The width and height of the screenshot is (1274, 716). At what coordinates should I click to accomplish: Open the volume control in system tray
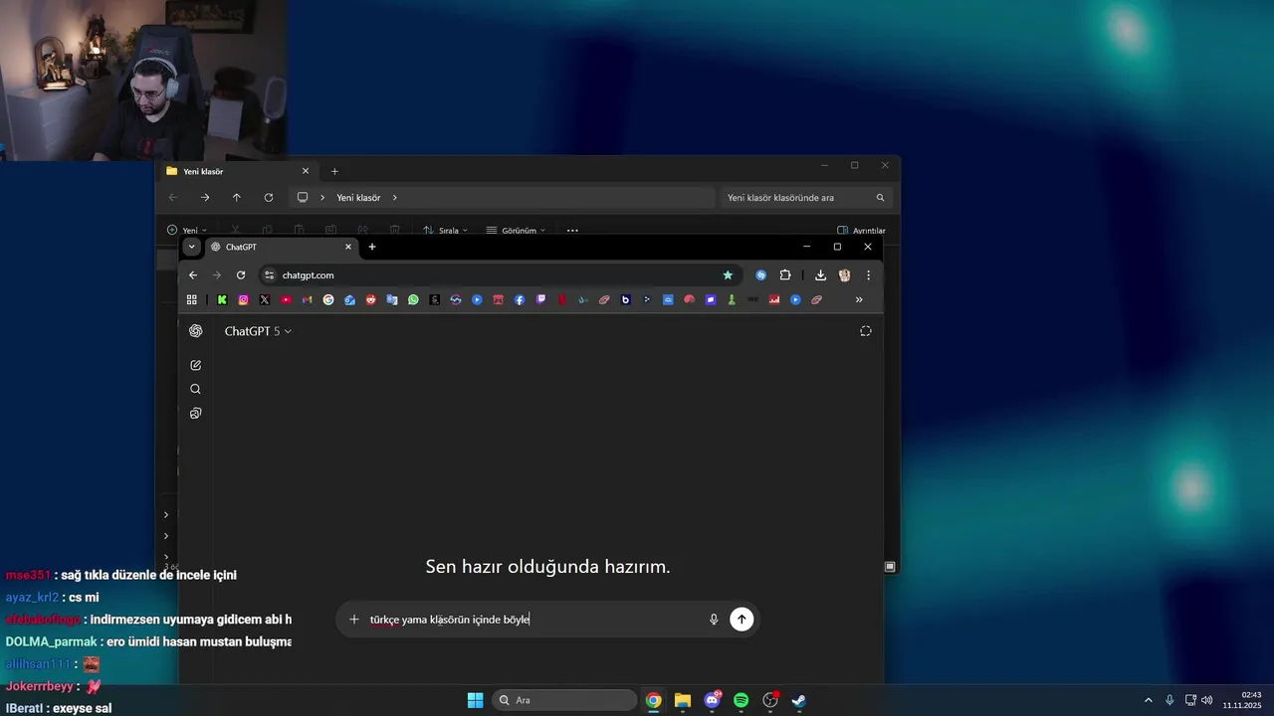click(x=1207, y=700)
